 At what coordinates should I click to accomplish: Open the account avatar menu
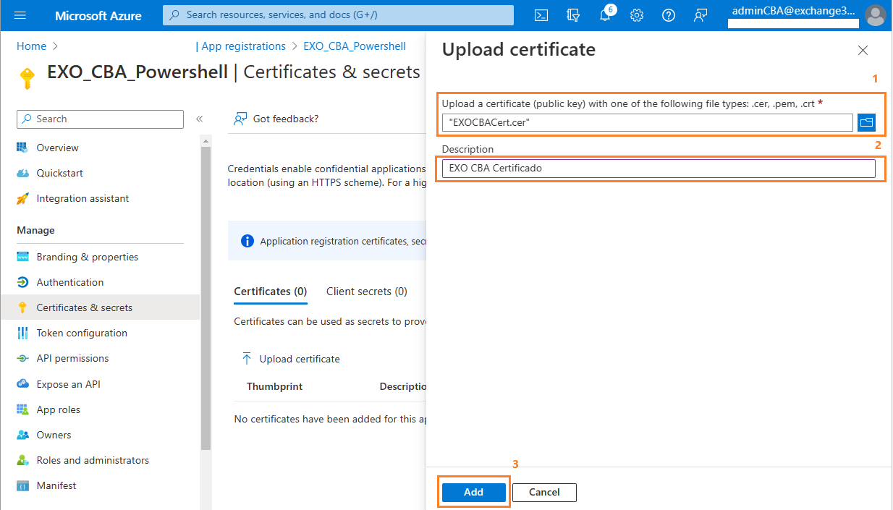(875, 15)
